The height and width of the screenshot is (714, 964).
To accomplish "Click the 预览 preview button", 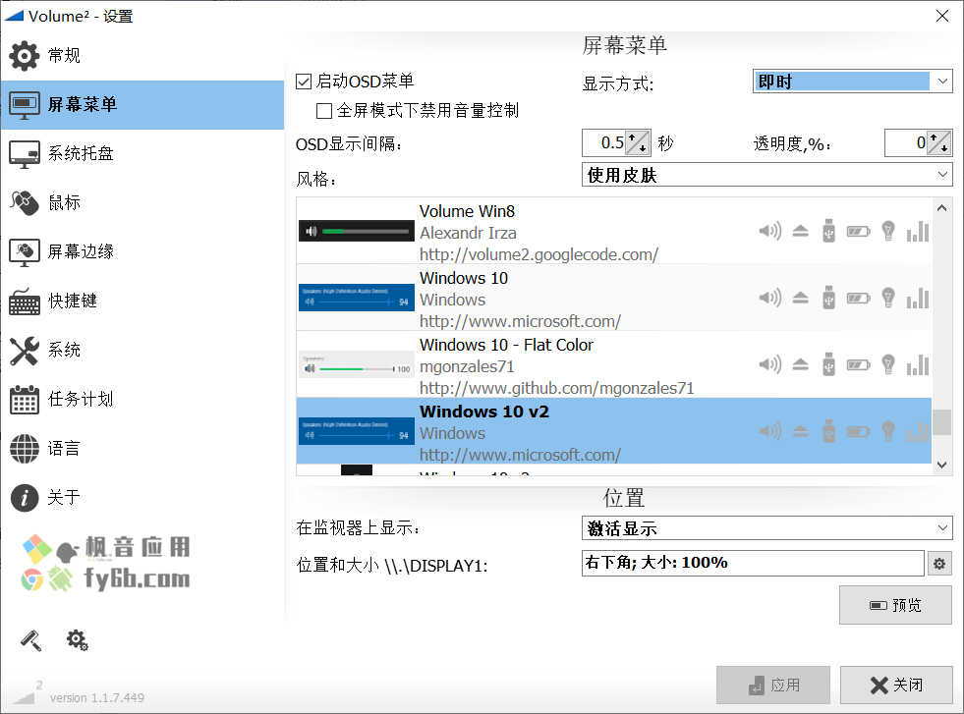I will pyautogui.click(x=895, y=605).
